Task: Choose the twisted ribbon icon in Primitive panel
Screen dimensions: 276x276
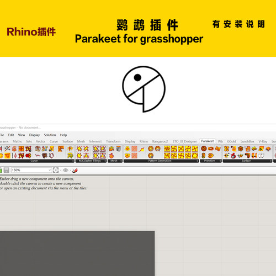Action: tap(217, 148)
